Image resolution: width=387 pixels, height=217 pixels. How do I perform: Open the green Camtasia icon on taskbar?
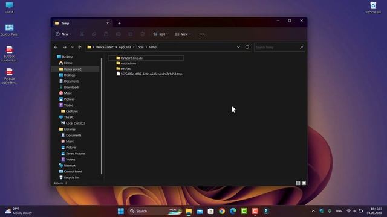[x=244, y=211]
